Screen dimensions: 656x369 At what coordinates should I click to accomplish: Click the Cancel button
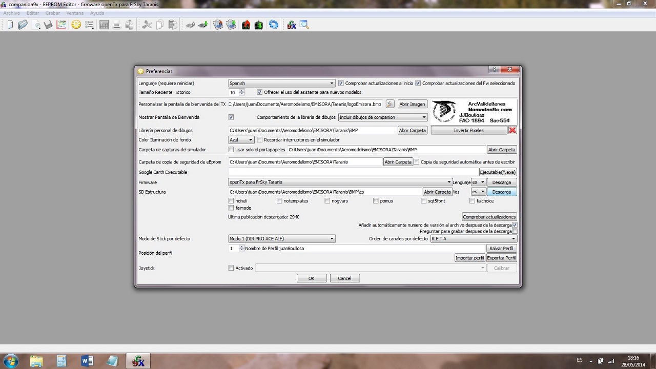344,278
